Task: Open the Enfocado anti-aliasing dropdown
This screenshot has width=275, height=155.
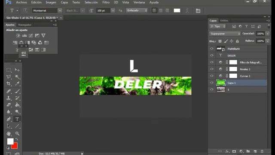Action: tap(137, 10)
